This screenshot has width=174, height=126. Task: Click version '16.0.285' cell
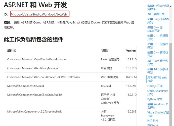coord(131,112)
